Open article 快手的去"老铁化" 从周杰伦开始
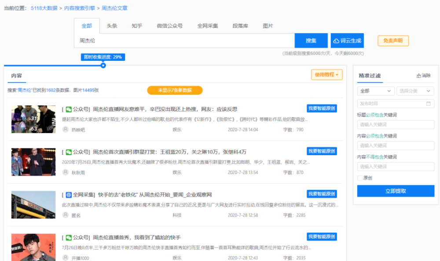Viewport: 440px width, 261px height. coord(155,195)
